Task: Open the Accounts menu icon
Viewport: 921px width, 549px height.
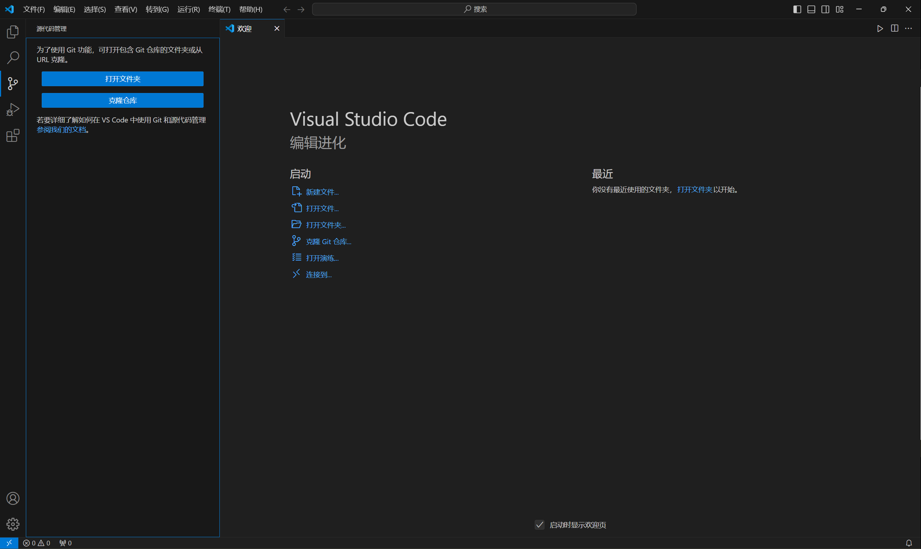Action: tap(13, 498)
